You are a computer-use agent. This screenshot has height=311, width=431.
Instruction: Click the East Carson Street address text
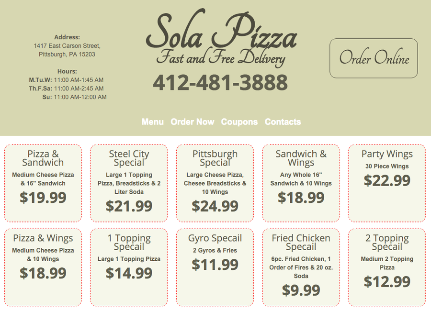[67, 46]
